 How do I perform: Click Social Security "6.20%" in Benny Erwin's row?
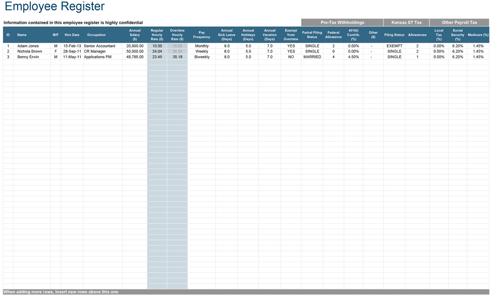click(x=458, y=57)
